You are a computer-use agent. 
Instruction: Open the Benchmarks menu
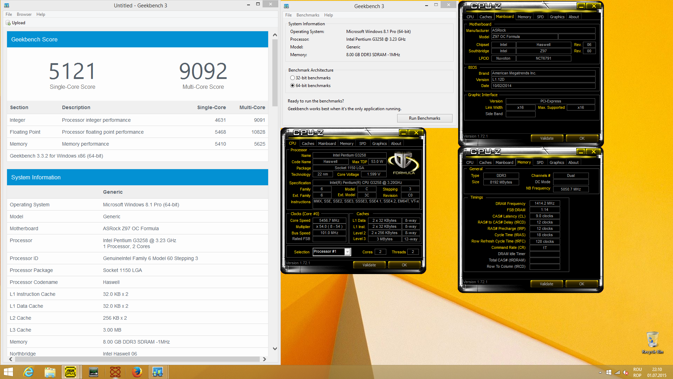tap(308, 15)
